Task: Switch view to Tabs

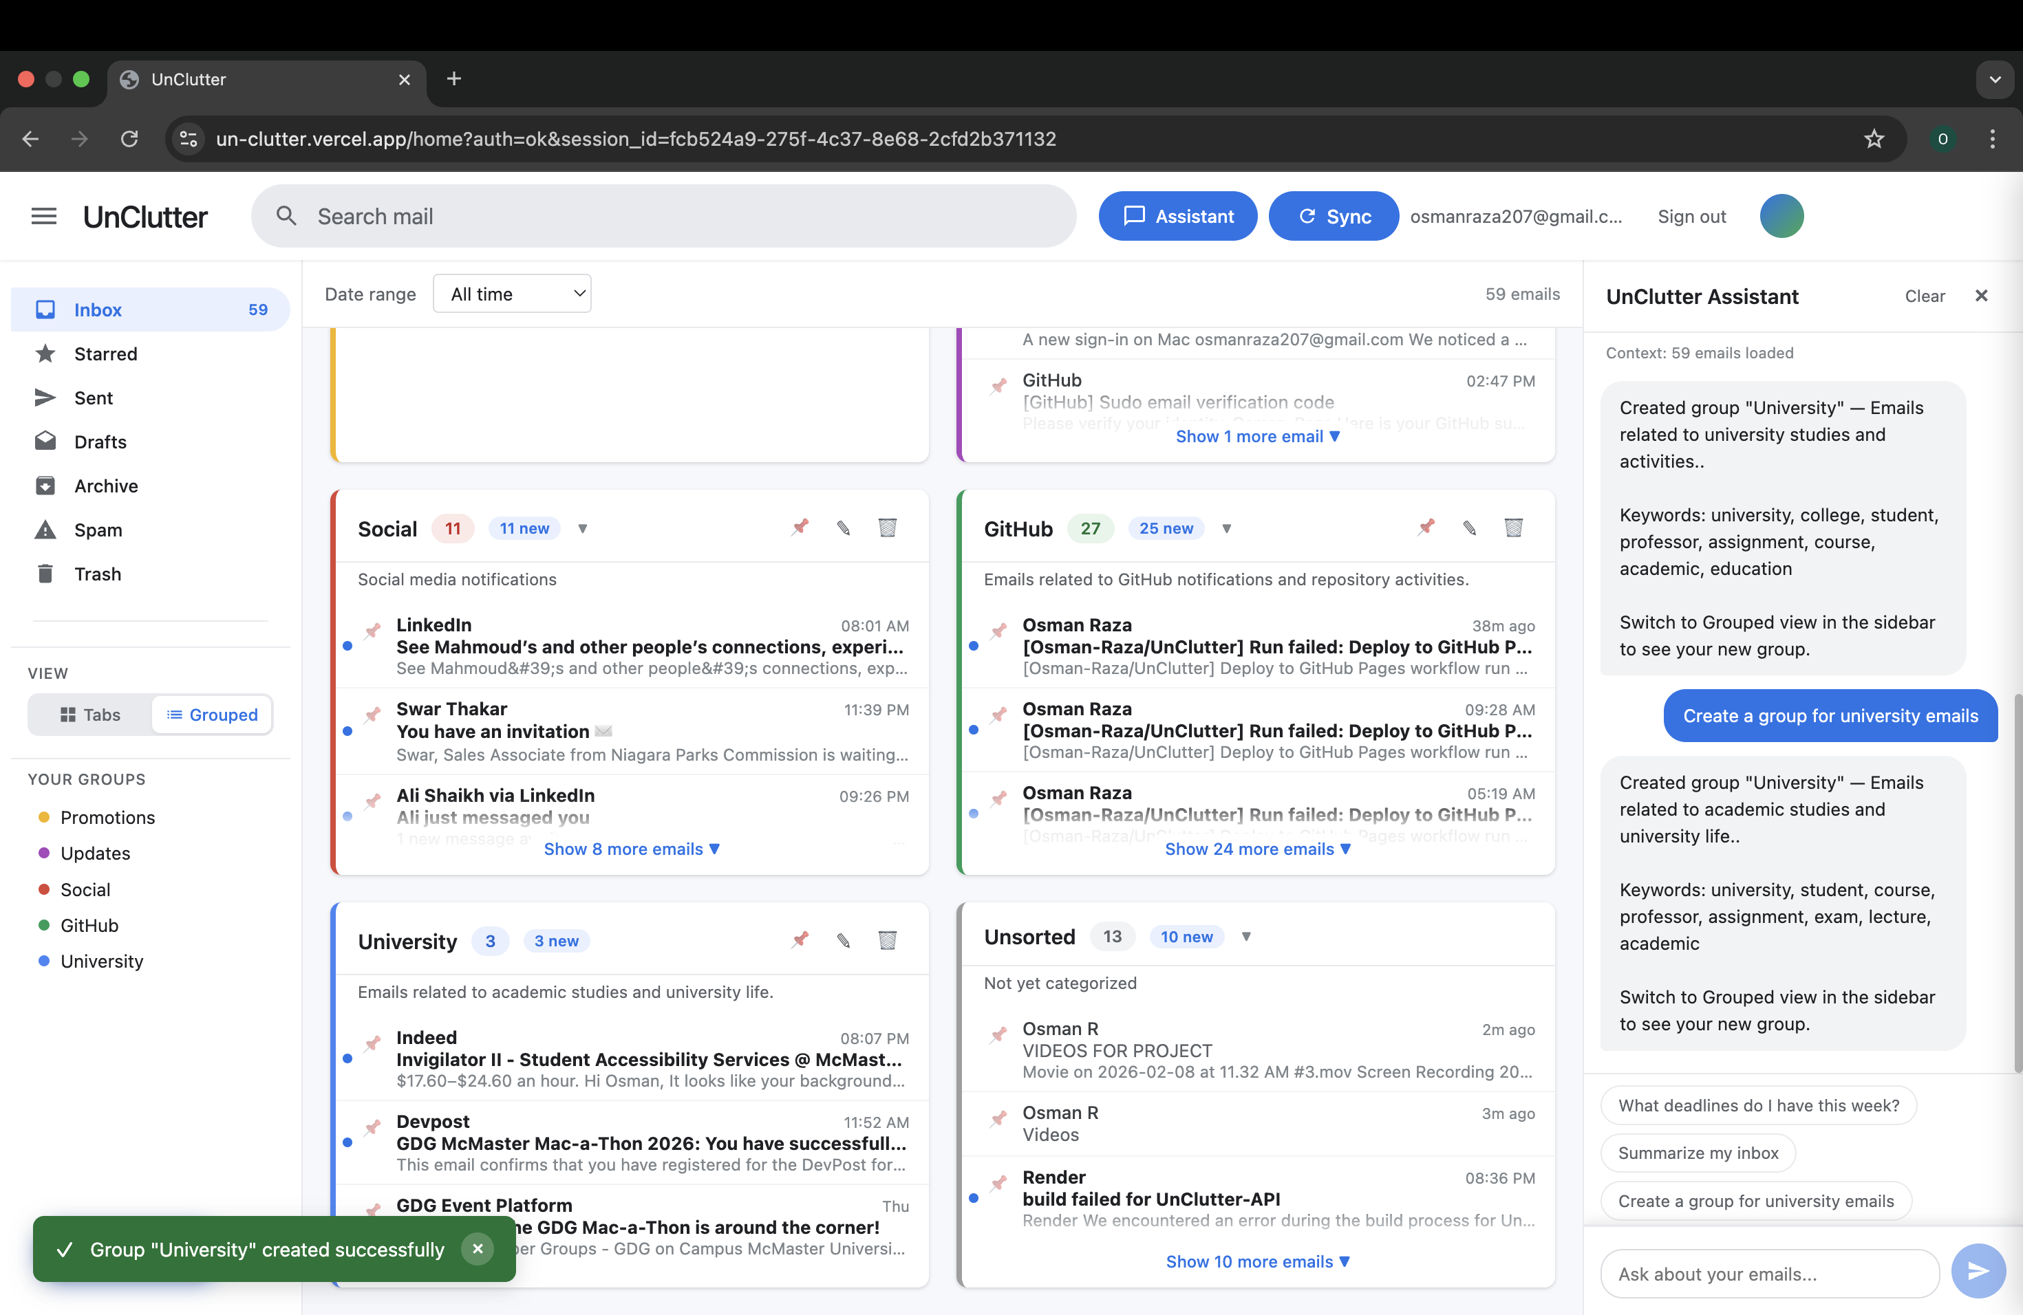Action: point(90,715)
